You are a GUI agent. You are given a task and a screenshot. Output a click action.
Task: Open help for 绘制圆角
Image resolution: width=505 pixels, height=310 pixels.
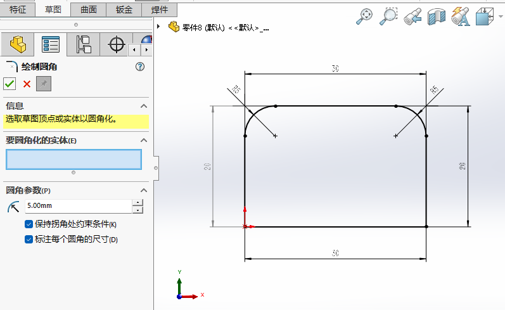(x=140, y=67)
